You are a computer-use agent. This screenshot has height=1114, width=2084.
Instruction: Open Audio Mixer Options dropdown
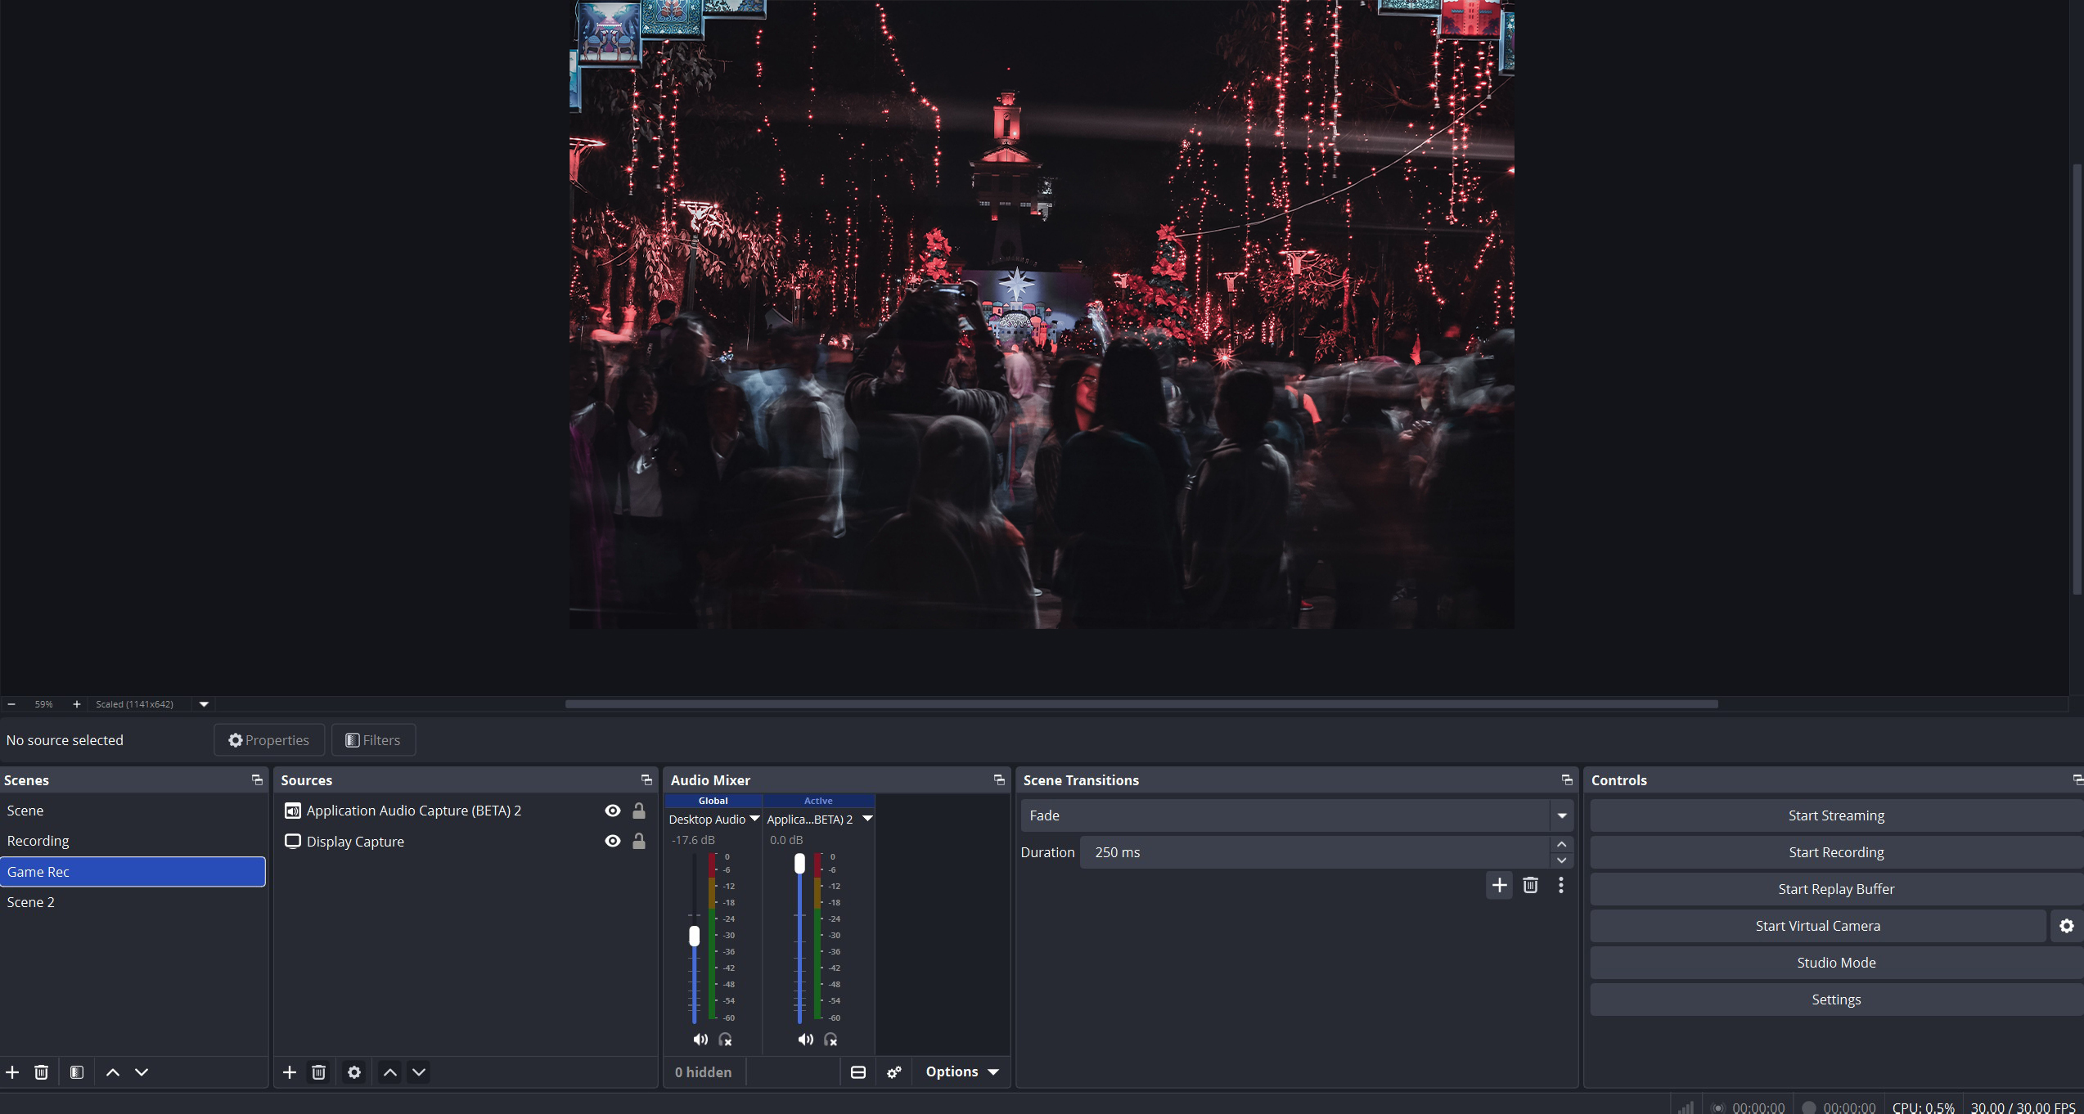(x=961, y=1072)
